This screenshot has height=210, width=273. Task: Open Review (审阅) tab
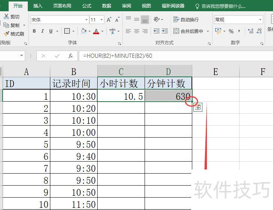click(x=127, y=6)
